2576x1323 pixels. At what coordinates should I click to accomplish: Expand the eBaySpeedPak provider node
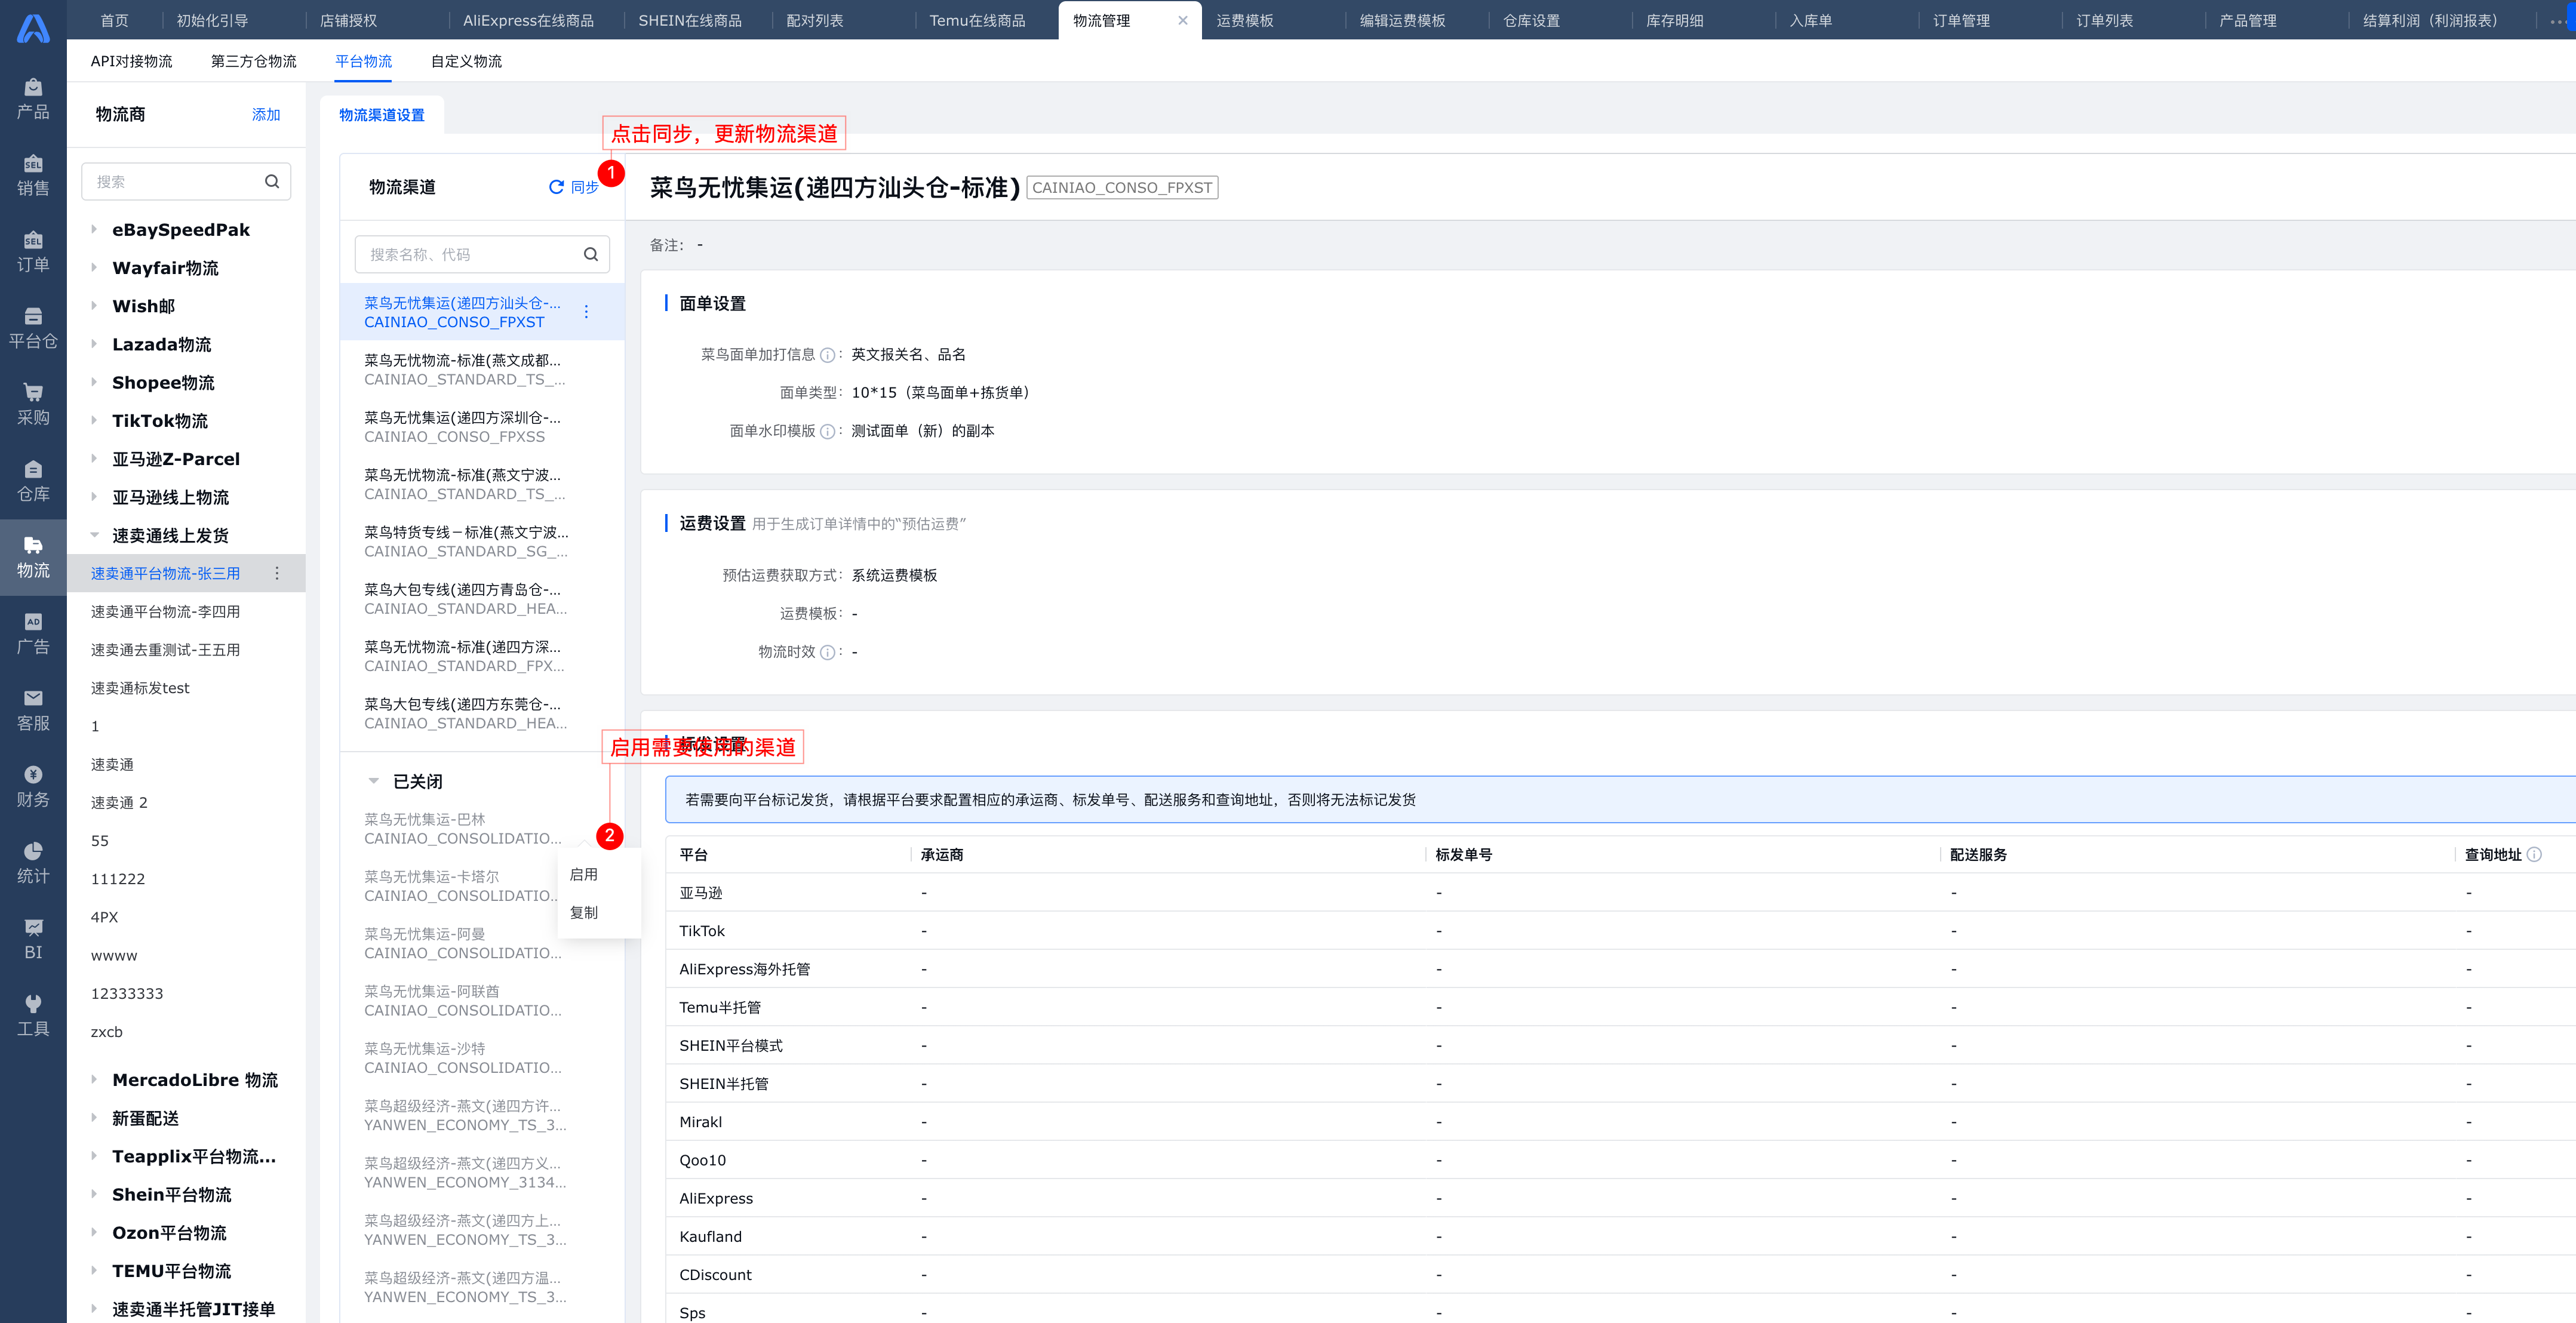pyautogui.click(x=94, y=230)
